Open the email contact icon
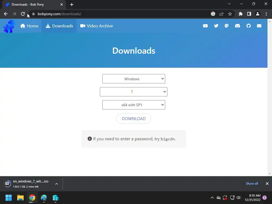The width and height of the screenshot is (272, 204). pos(259,26)
